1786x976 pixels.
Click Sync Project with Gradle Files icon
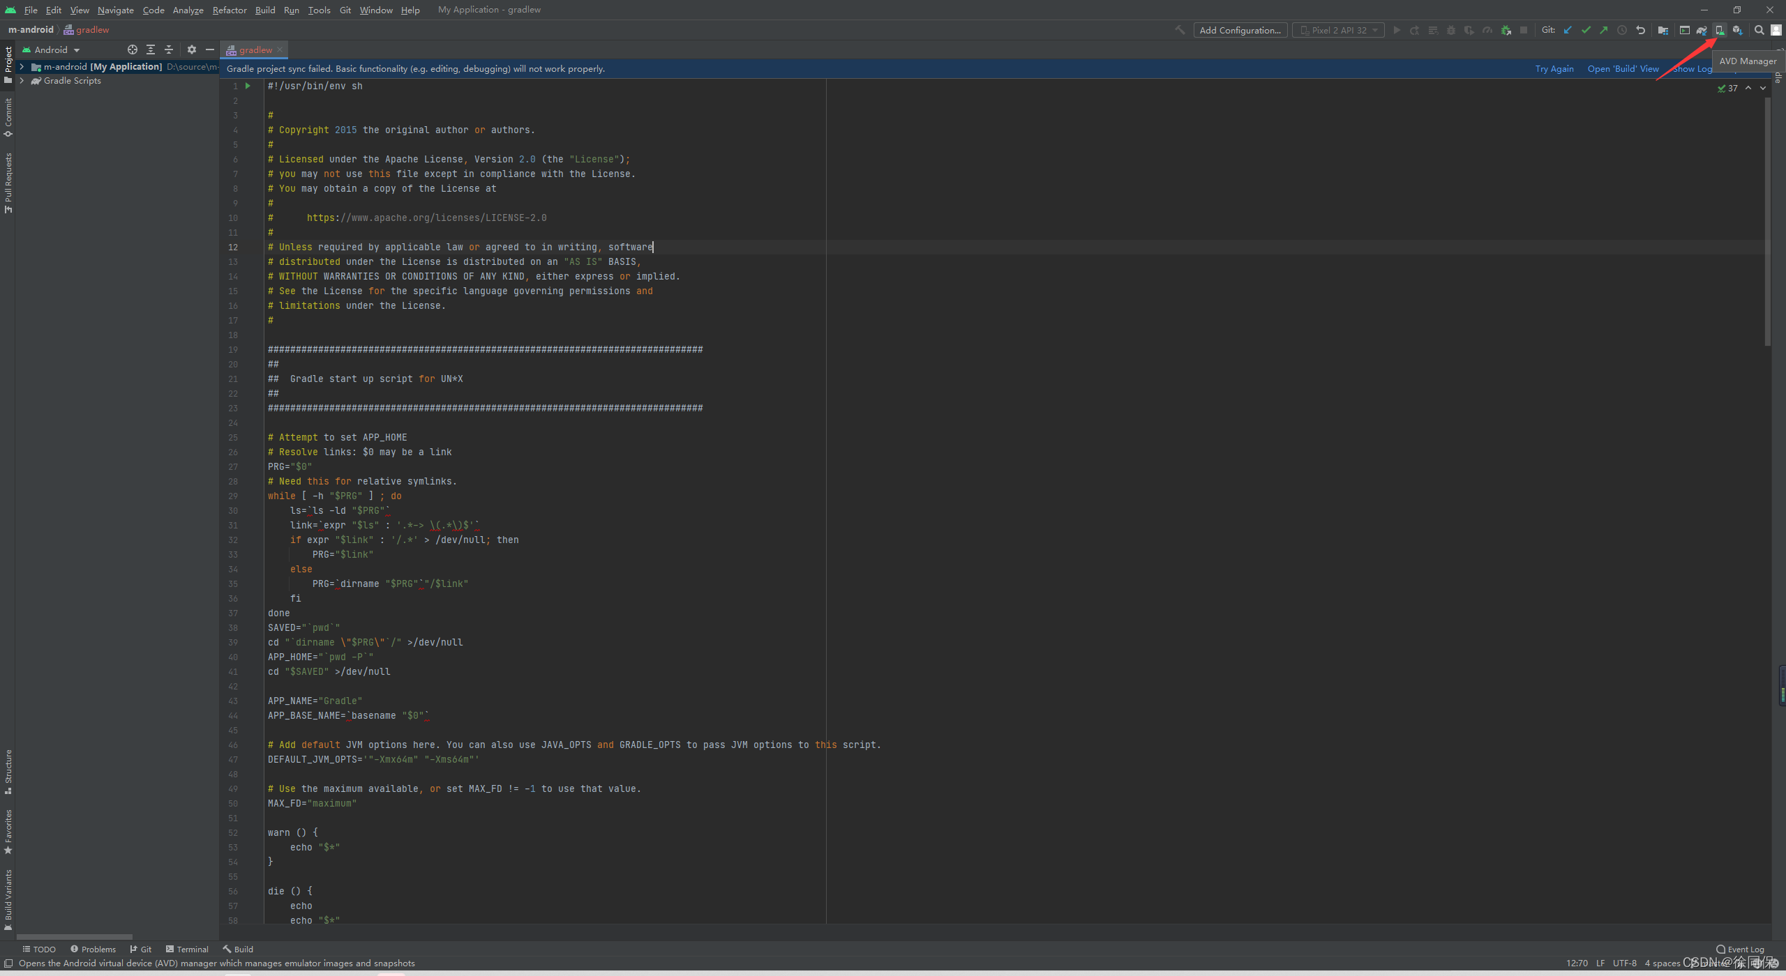[x=1702, y=30]
